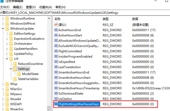Expand the UpdateHandlers node arrow
Screen dimensions: 170x111
point(7,49)
